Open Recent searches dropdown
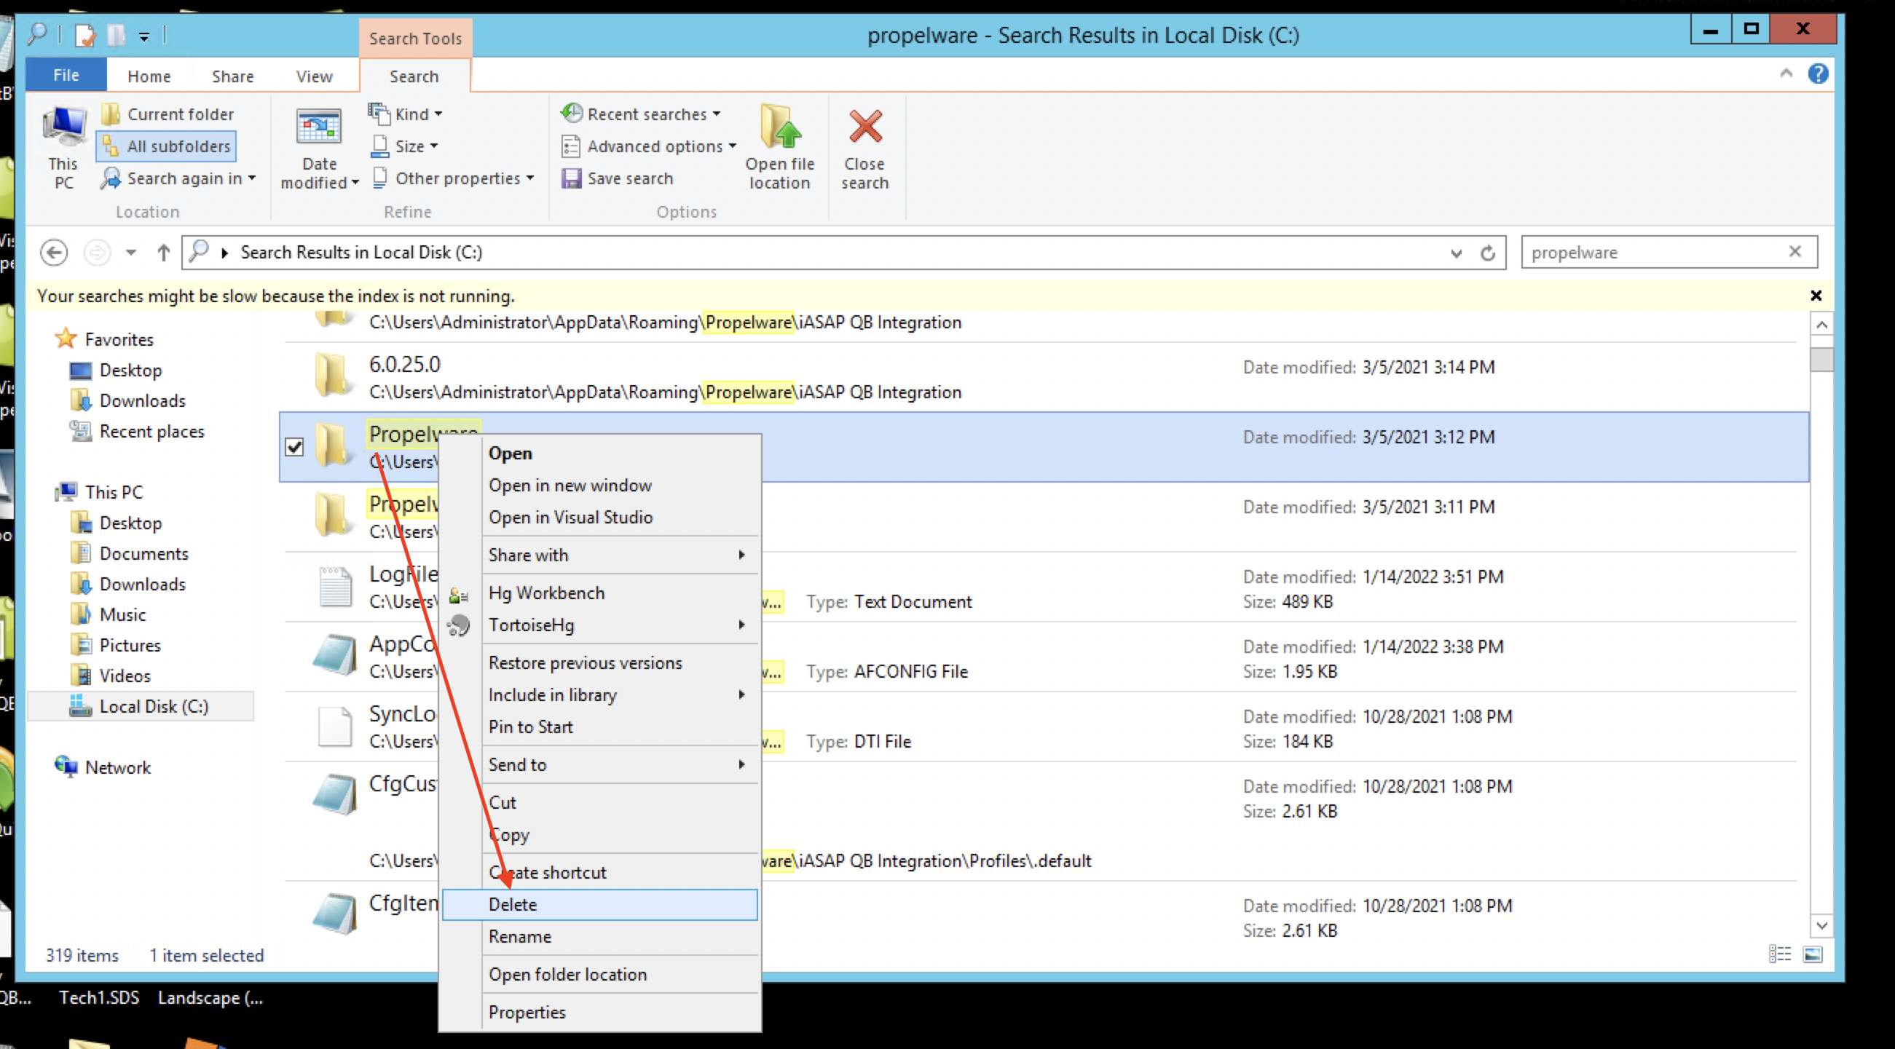 point(641,114)
